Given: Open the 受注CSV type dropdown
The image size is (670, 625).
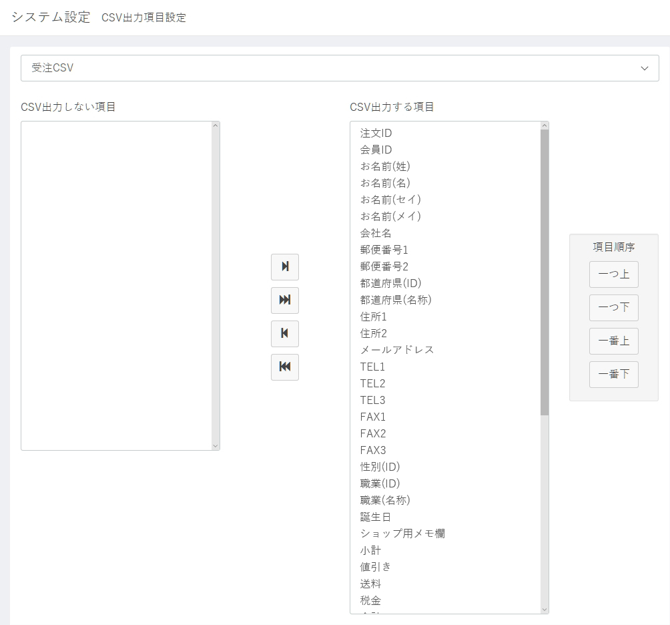Looking at the screenshot, I should click(340, 68).
